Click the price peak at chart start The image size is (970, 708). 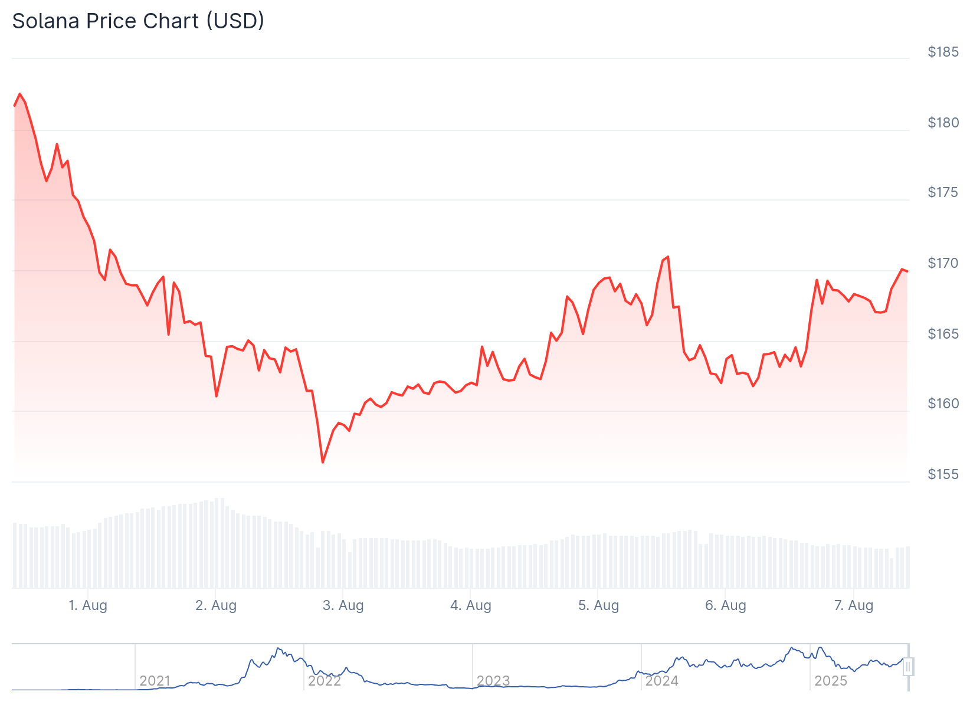[19, 94]
